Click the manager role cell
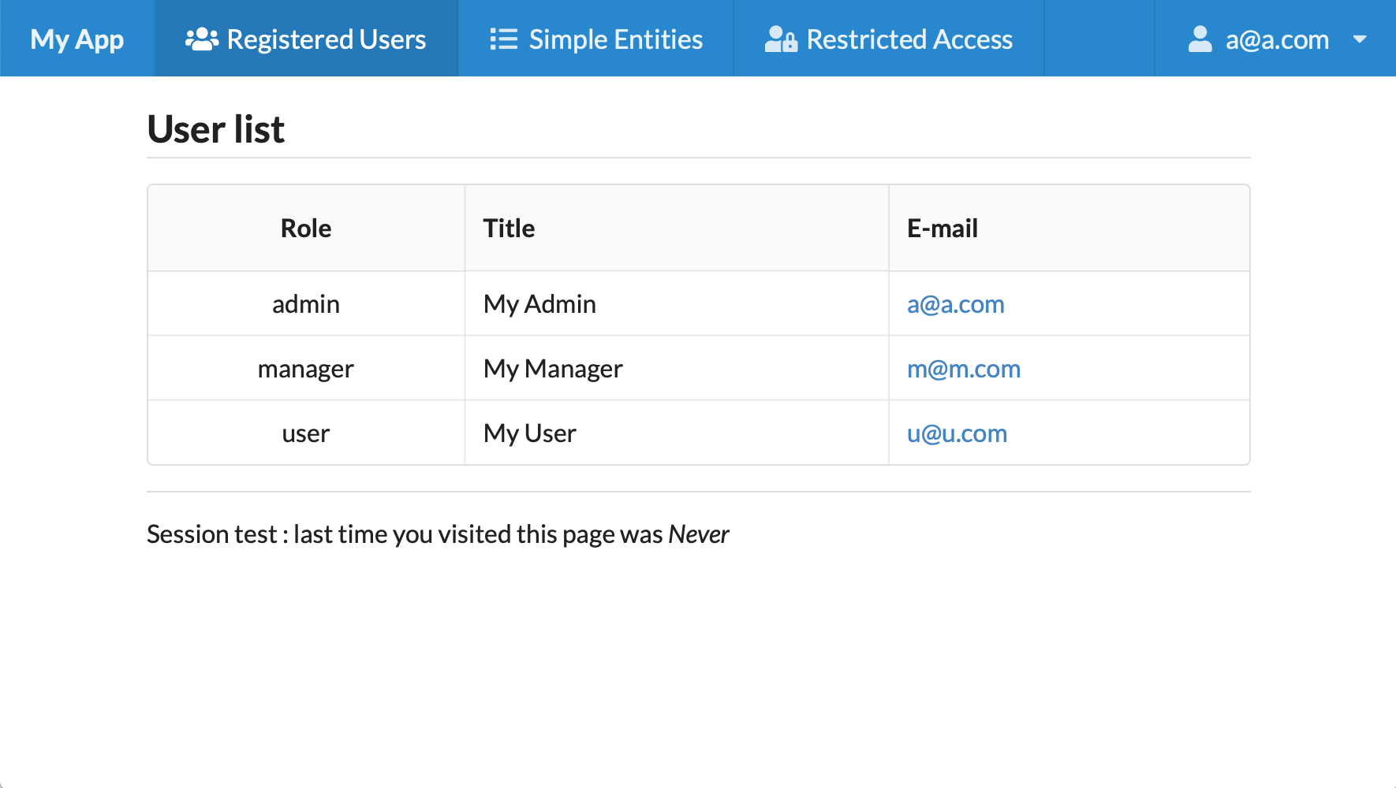 click(306, 369)
